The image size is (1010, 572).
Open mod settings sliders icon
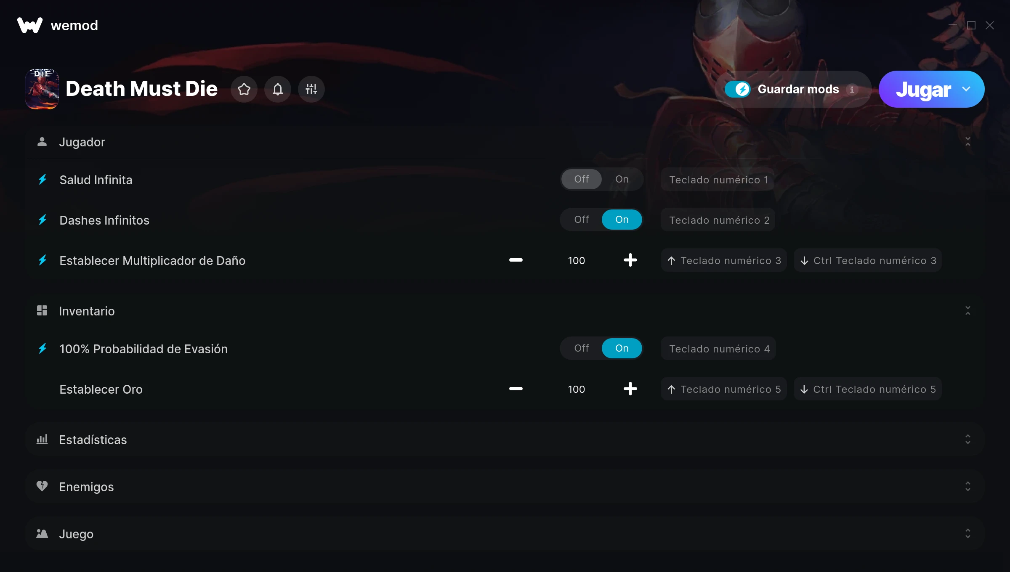[x=311, y=89]
